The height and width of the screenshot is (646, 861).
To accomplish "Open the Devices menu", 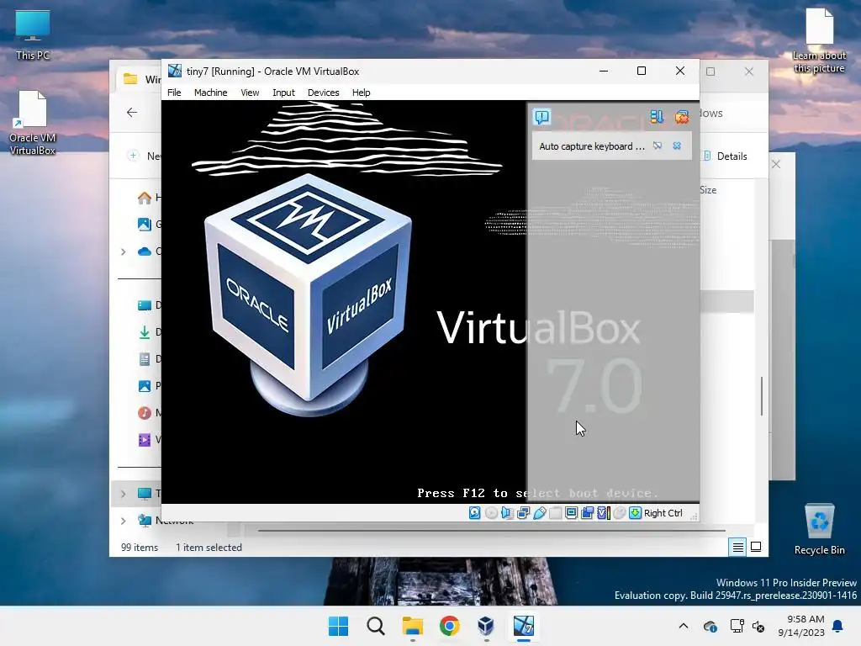I will click(324, 93).
